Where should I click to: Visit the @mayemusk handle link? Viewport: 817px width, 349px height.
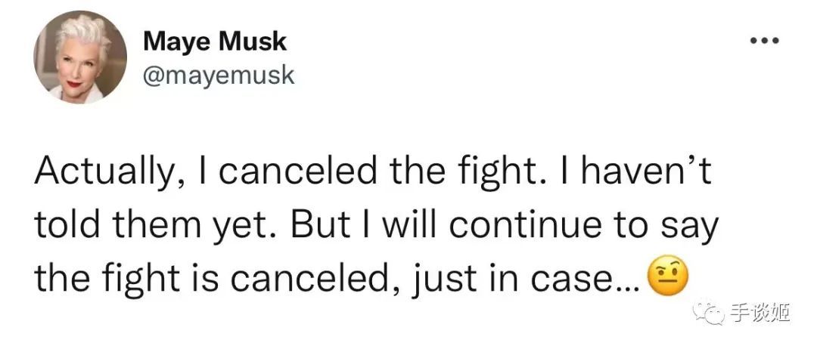(219, 76)
